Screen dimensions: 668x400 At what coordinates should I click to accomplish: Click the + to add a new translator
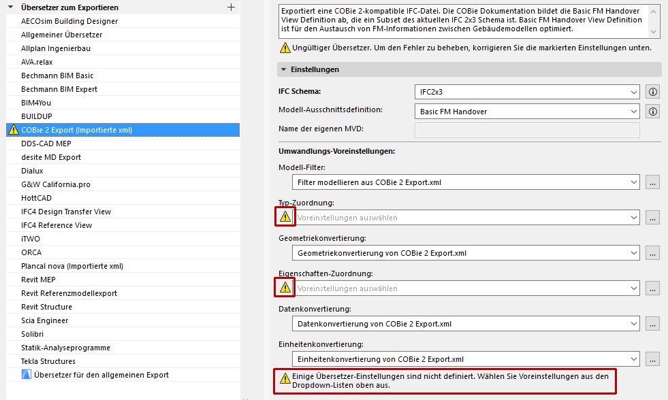(231, 7)
